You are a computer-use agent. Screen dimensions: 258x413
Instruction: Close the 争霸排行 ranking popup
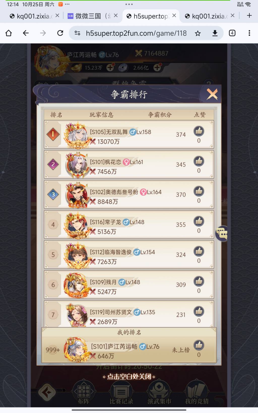[x=212, y=95]
